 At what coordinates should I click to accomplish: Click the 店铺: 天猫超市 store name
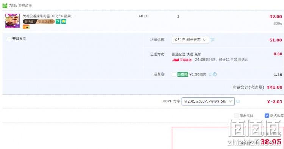pyautogui.click(x=20, y=6)
